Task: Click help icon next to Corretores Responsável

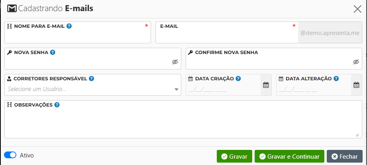Action: click(91, 78)
